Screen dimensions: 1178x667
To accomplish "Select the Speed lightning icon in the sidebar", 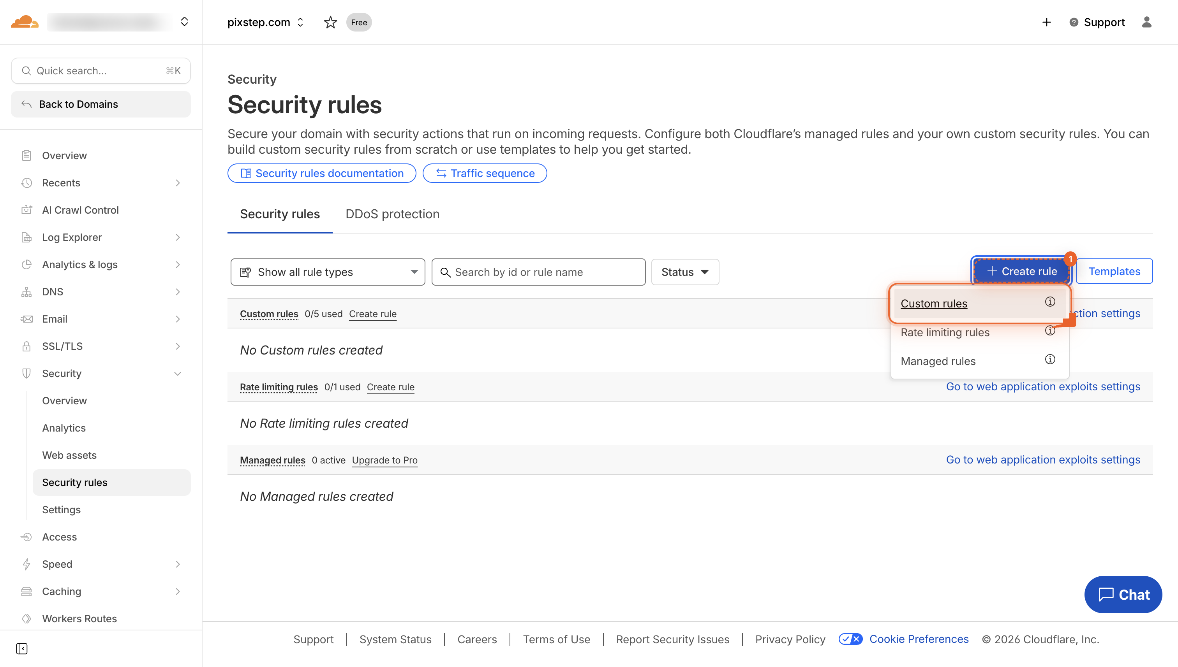I will [x=26, y=564].
